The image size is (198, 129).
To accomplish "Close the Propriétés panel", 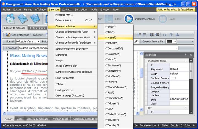I will [x=191, y=55].
